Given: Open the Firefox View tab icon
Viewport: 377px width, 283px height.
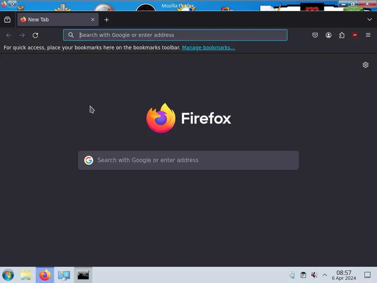Looking at the screenshot, I should click(x=7, y=20).
